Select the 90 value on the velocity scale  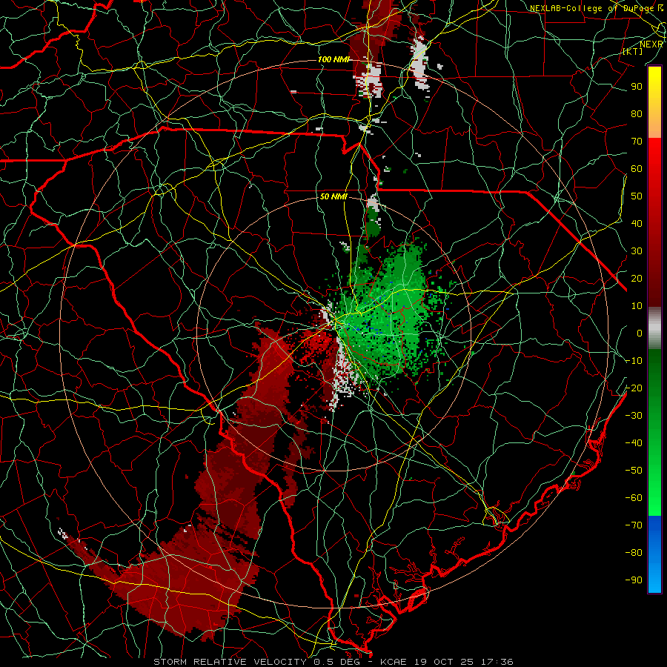637,87
